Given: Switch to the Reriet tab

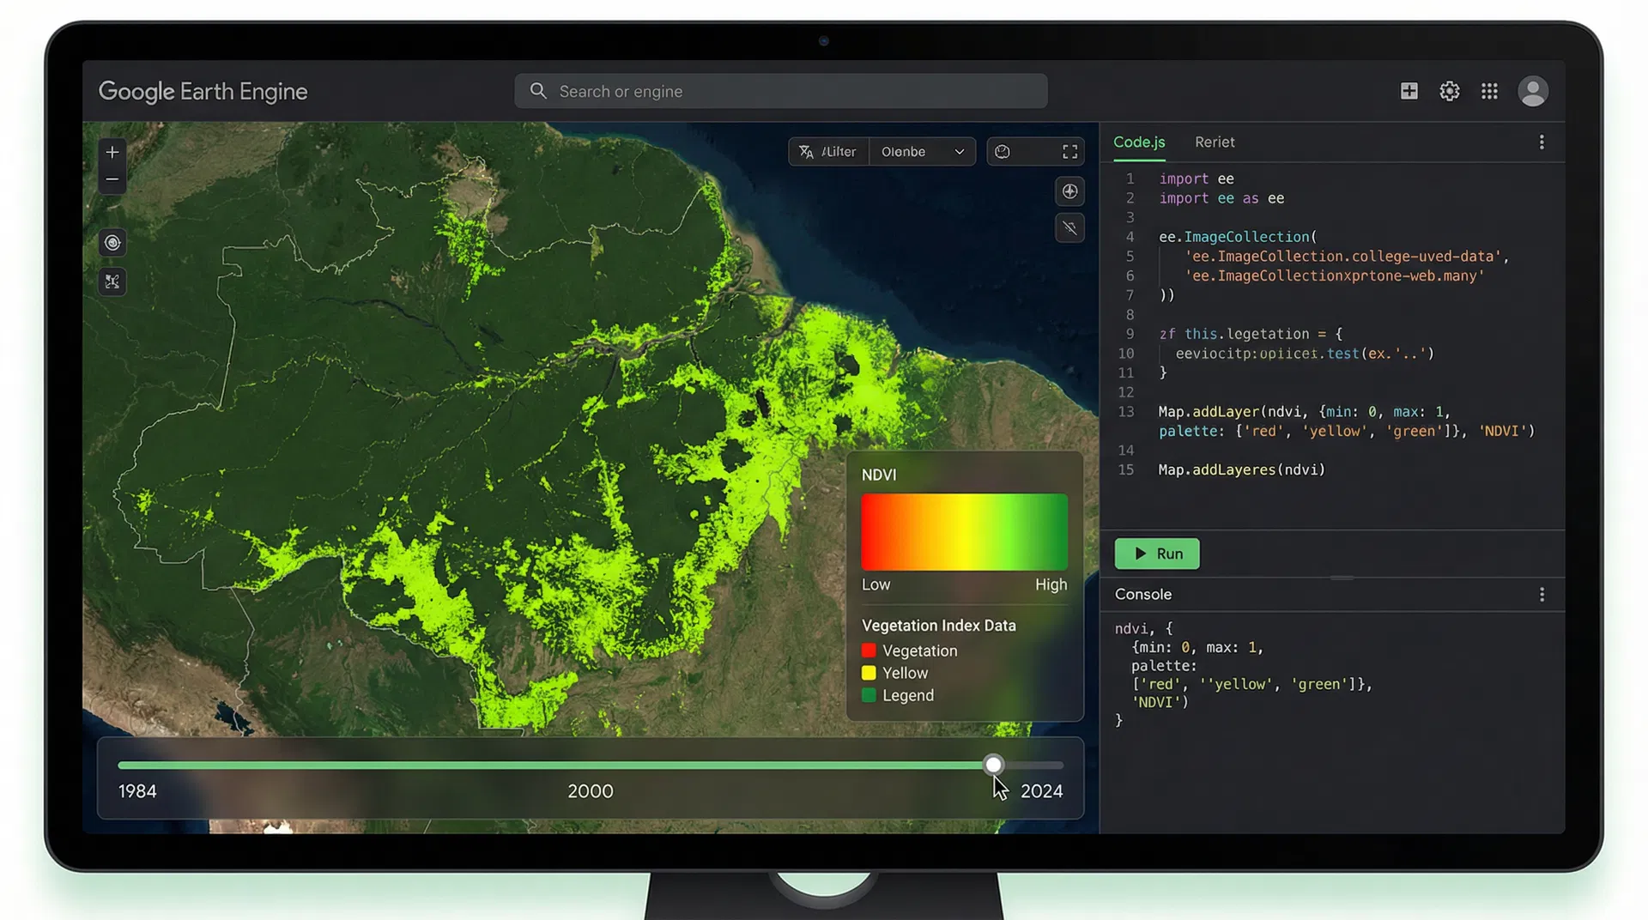Looking at the screenshot, I should (1215, 142).
